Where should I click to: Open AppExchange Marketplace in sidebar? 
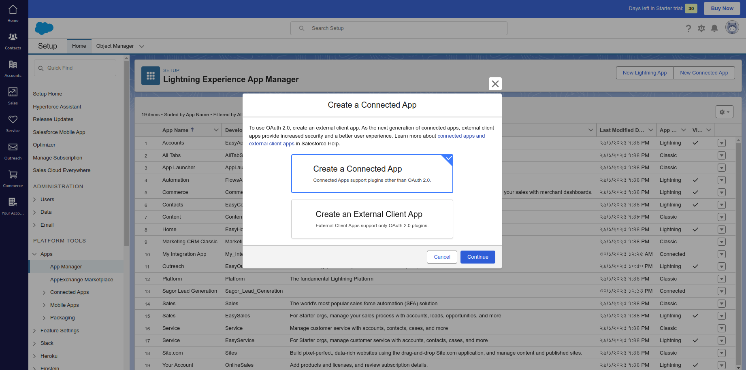[81, 280]
